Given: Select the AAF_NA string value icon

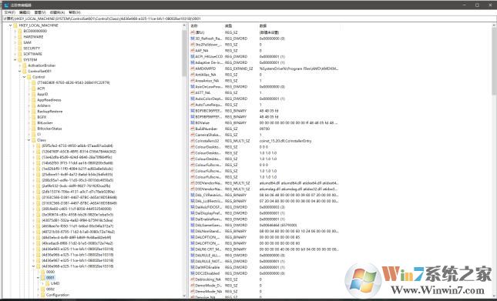Looking at the screenshot, I should [193, 50].
